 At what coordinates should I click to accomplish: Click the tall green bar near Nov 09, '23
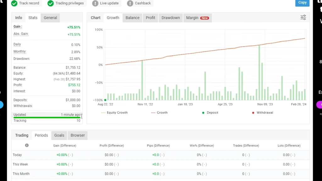[x=259, y=72]
